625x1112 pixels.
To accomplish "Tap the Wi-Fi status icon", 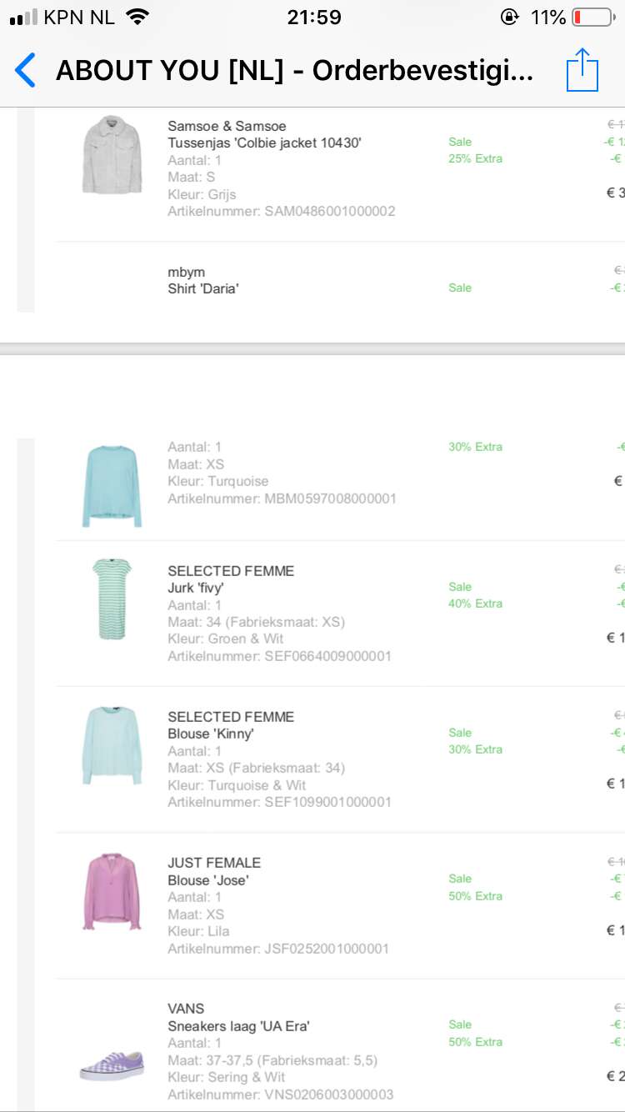I will pos(137,17).
